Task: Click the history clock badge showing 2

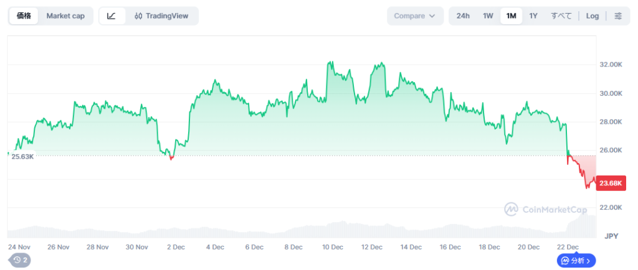Action: click(x=19, y=260)
